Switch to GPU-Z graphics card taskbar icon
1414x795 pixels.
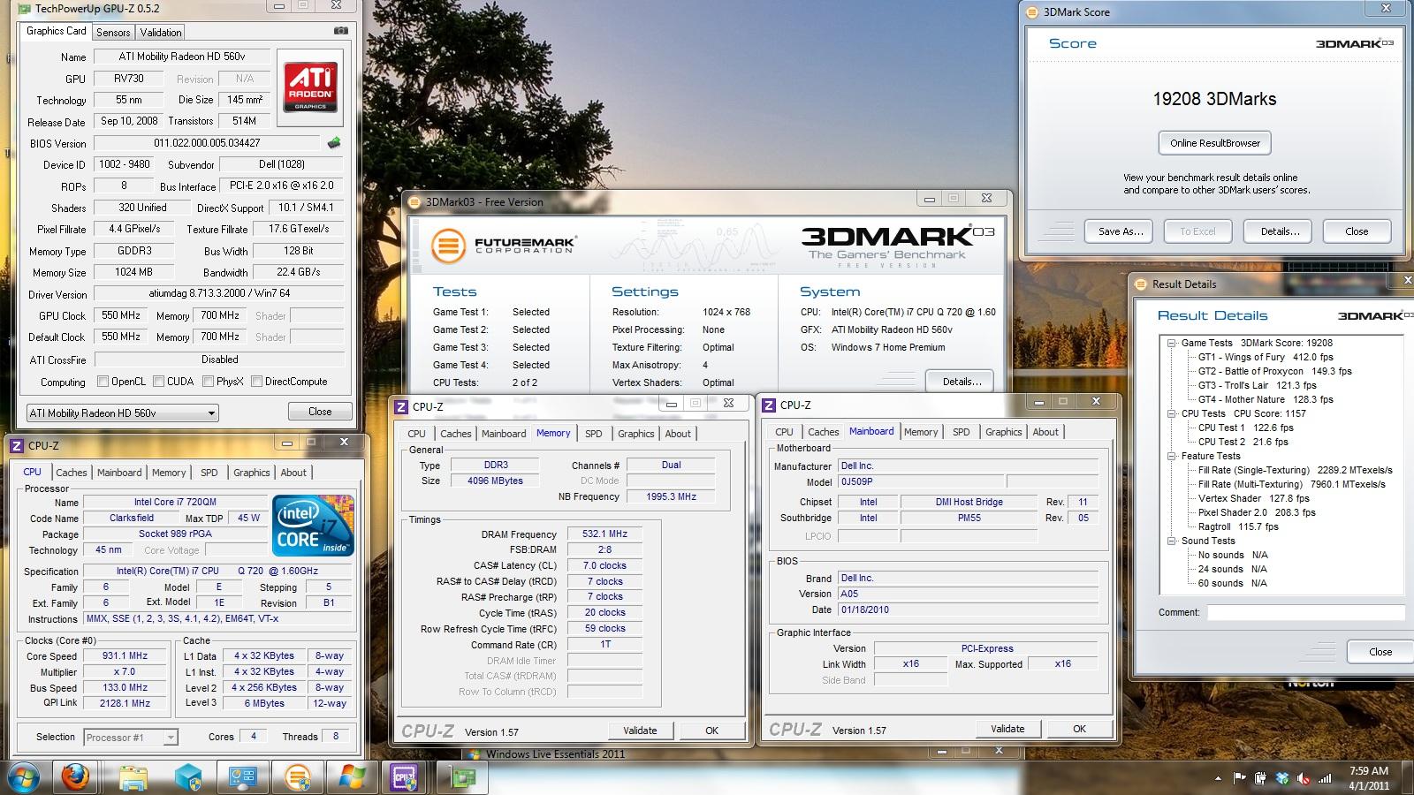coord(462,778)
